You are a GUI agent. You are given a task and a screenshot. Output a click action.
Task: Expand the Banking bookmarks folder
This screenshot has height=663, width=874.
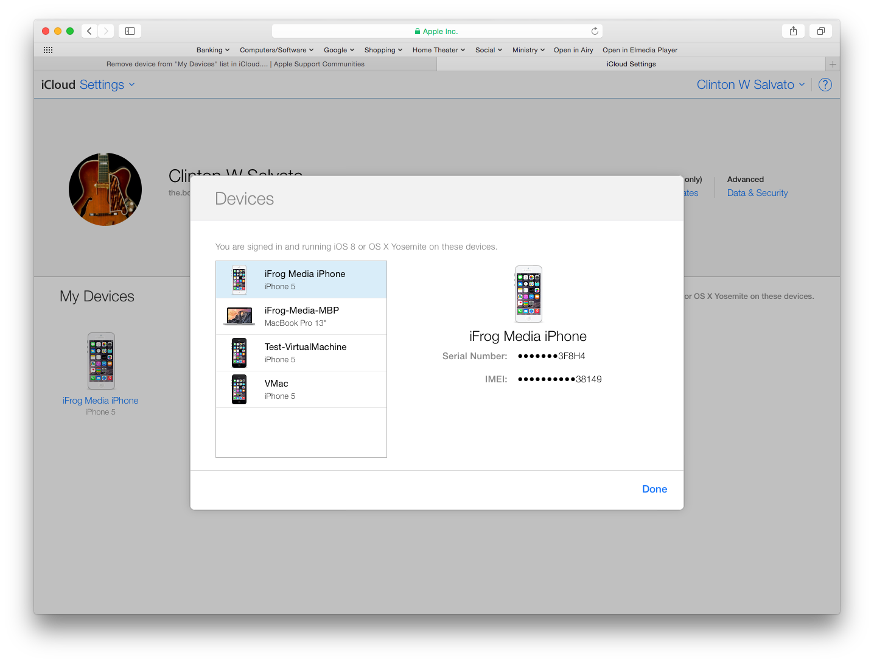tap(213, 50)
